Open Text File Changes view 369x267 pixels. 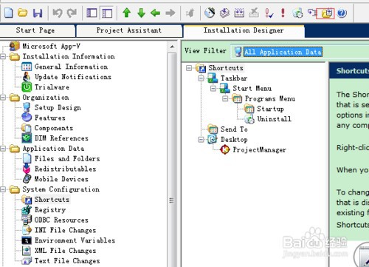pyautogui.click(x=67, y=261)
